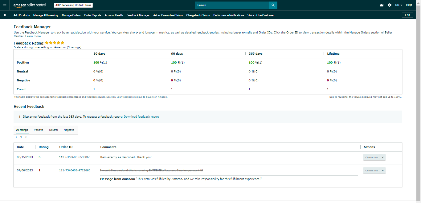This screenshot has width=421, height=203.
Task: Click the search magnifier button
Action: 273,5
